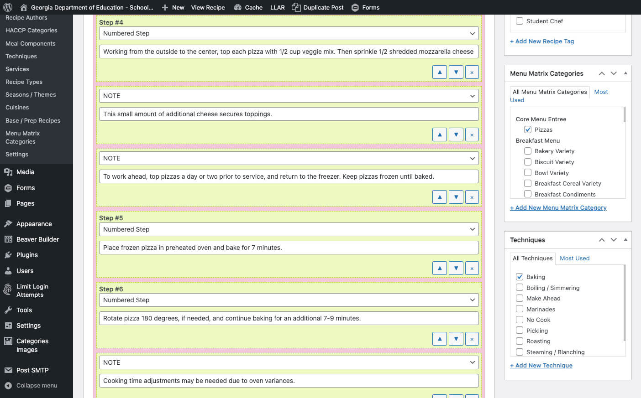This screenshot has height=398, width=641.
Task: Collapse the admin sidebar menu
Action: click(x=37, y=385)
